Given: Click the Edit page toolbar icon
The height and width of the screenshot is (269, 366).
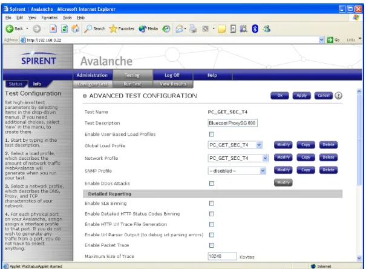Looking at the screenshot, I should tap(206, 28).
